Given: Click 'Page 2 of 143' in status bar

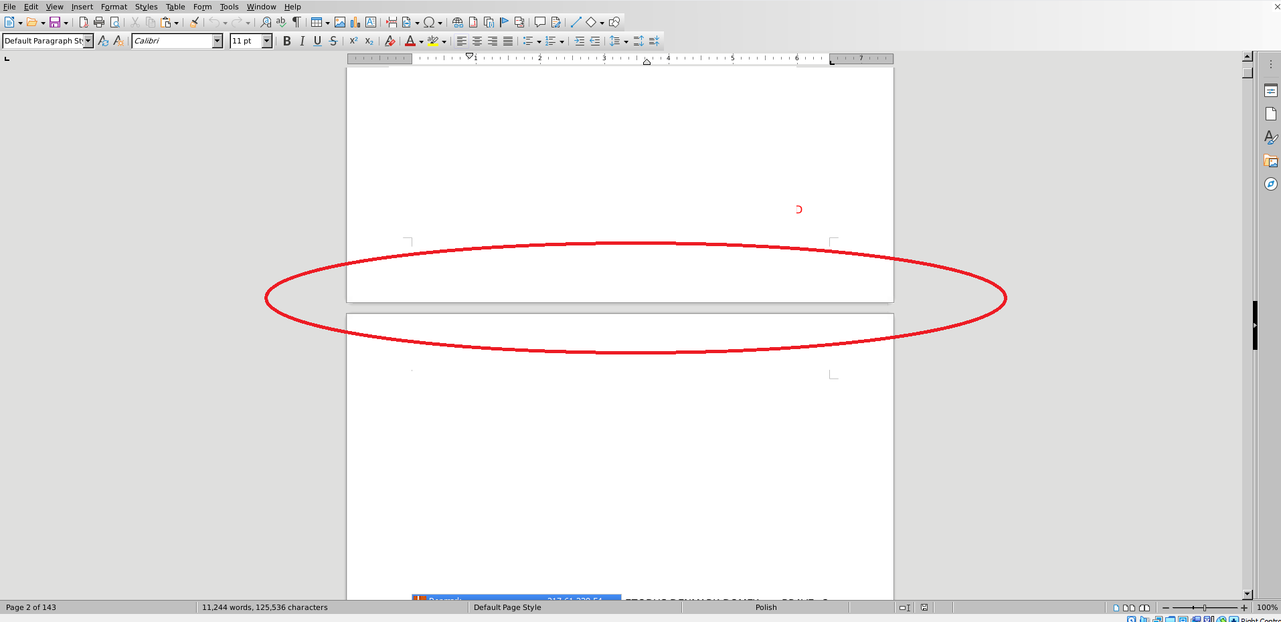Looking at the screenshot, I should pyautogui.click(x=31, y=607).
